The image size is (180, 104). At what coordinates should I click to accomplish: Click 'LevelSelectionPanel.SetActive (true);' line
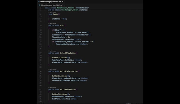69,81
